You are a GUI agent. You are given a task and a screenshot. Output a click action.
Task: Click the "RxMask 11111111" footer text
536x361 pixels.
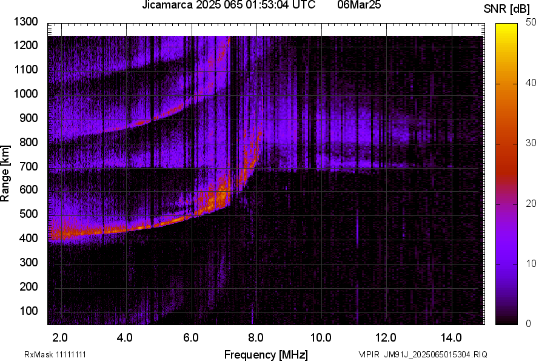(55, 354)
